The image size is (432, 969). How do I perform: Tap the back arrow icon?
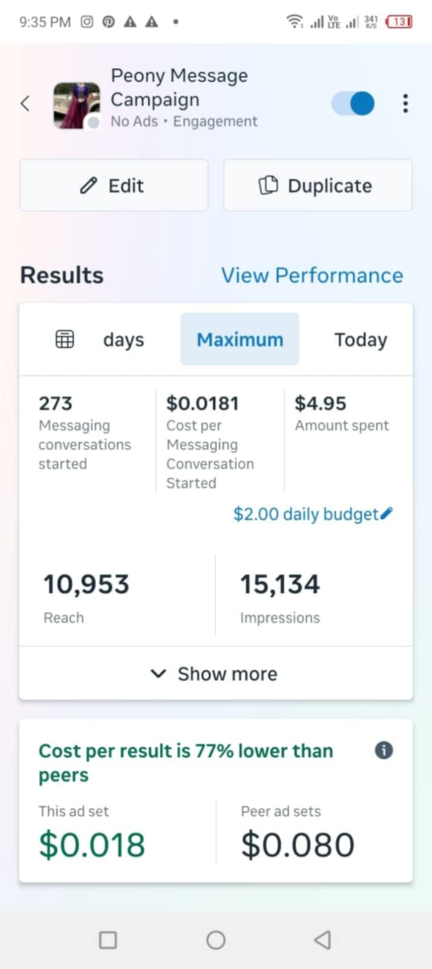[25, 103]
